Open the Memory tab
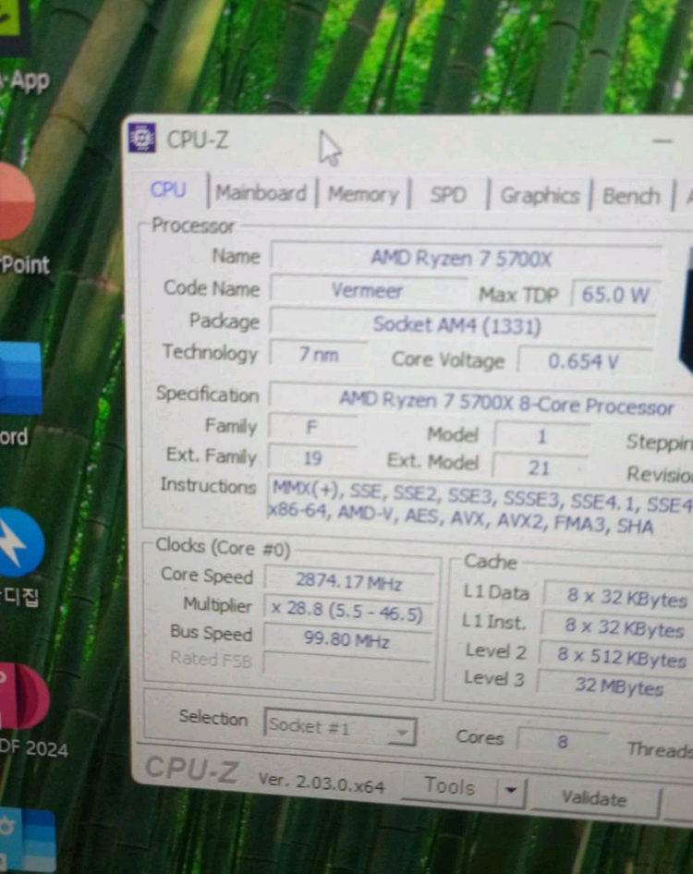The image size is (693, 874). tap(363, 195)
